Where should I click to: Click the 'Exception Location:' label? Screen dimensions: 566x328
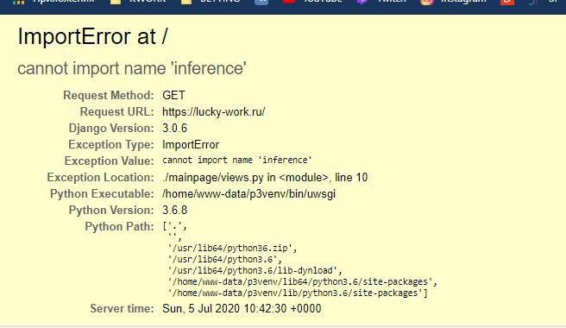pos(100,177)
